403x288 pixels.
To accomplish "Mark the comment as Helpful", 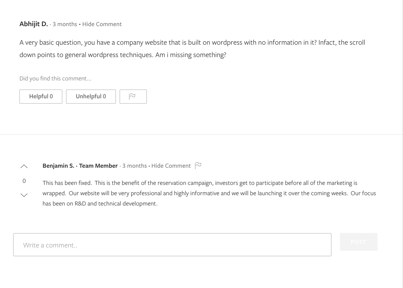I will click(x=41, y=97).
